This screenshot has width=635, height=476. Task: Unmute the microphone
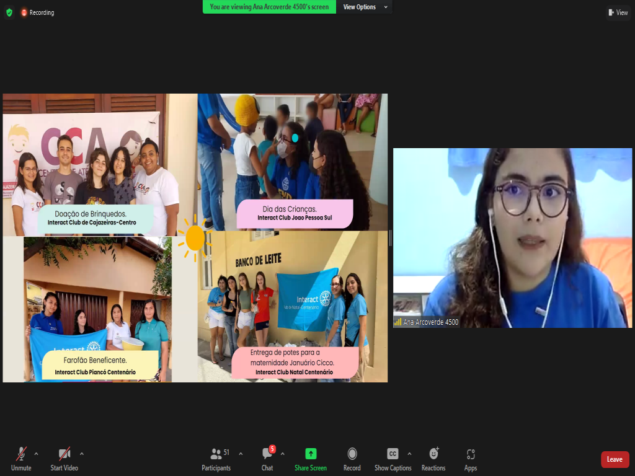pyautogui.click(x=21, y=454)
